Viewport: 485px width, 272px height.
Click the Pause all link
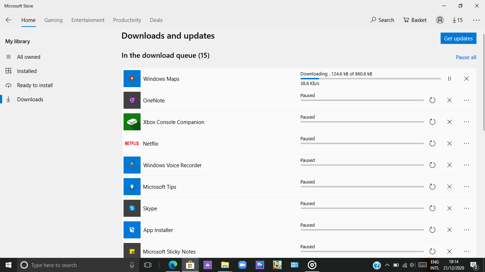point(466,57)
